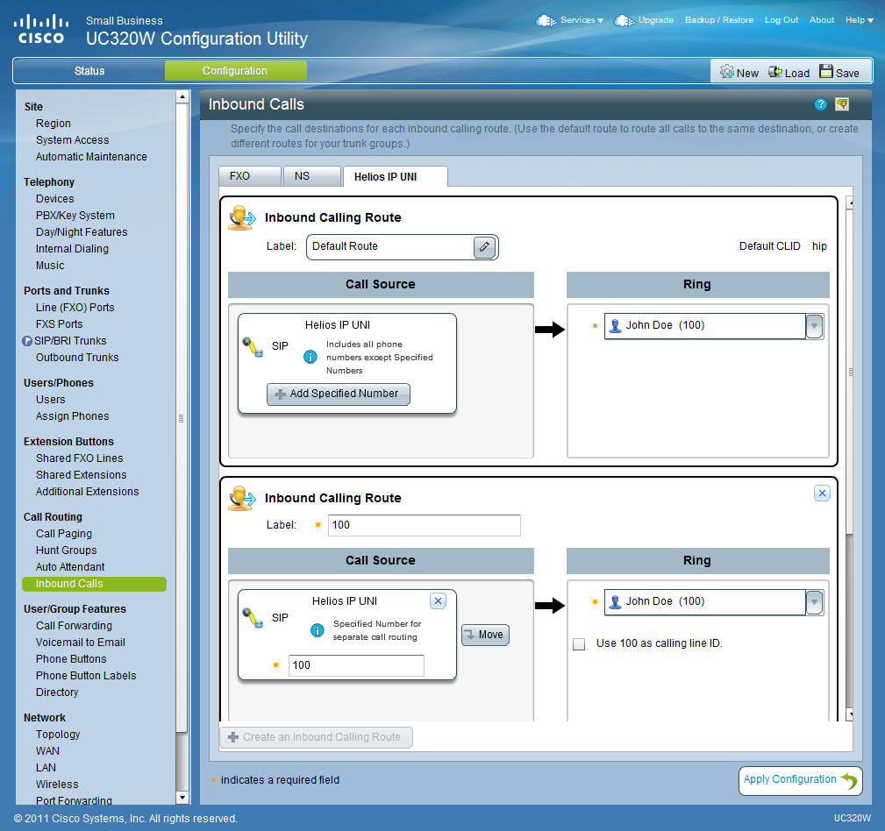Click the info icon in the Default Route call source
Viewport: 885px width, 831px height.
[x=310, y=357]
